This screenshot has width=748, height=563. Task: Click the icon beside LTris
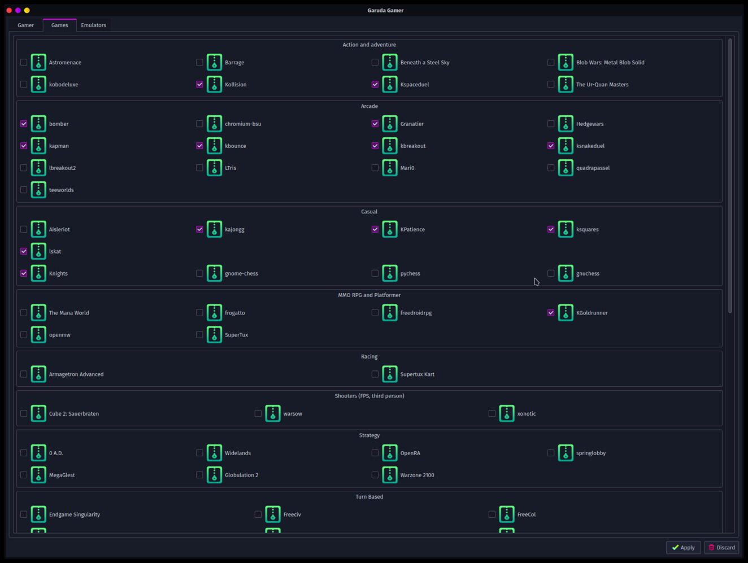pyautogui.click(x=215, y=168)
